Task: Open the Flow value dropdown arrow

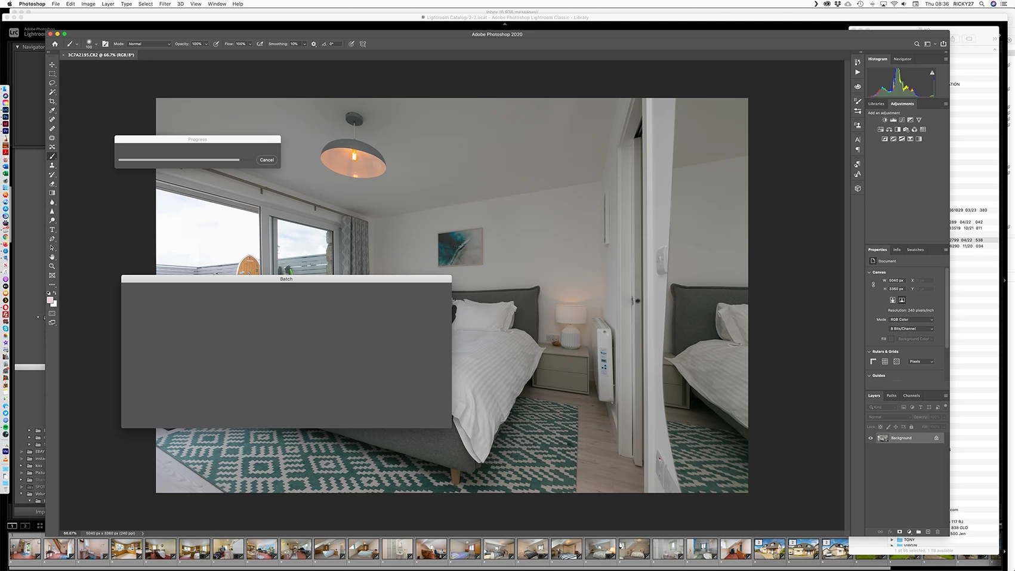Action: (250, 44)
